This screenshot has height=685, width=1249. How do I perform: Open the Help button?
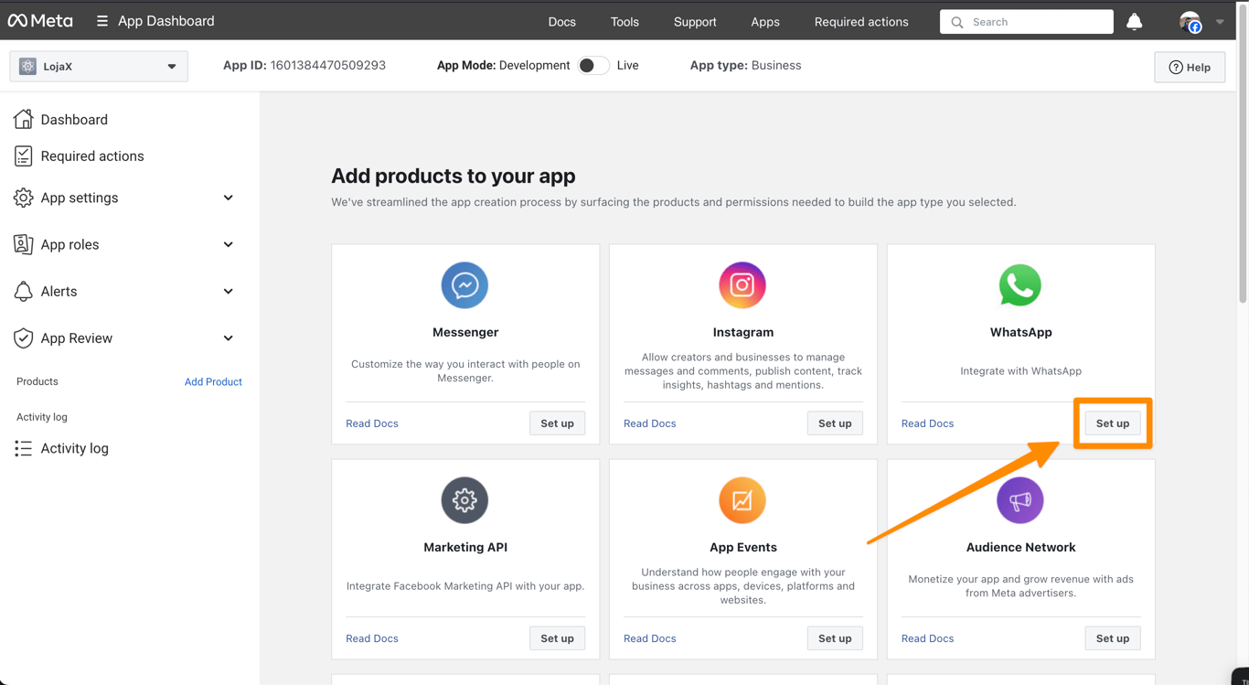(x=1190, y=67)
